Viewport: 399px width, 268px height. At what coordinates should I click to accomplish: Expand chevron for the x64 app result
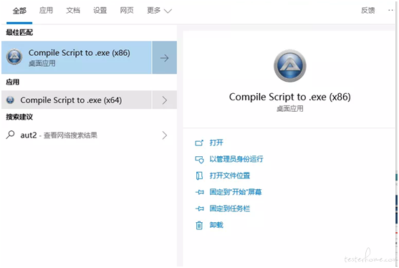click(165, 100)
